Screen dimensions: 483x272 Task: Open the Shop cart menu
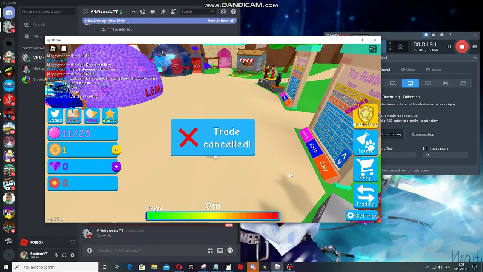click(x=365, y=169)
